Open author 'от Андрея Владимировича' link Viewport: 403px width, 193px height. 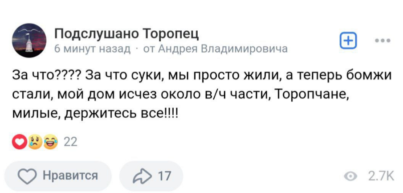tap(215, 48)
